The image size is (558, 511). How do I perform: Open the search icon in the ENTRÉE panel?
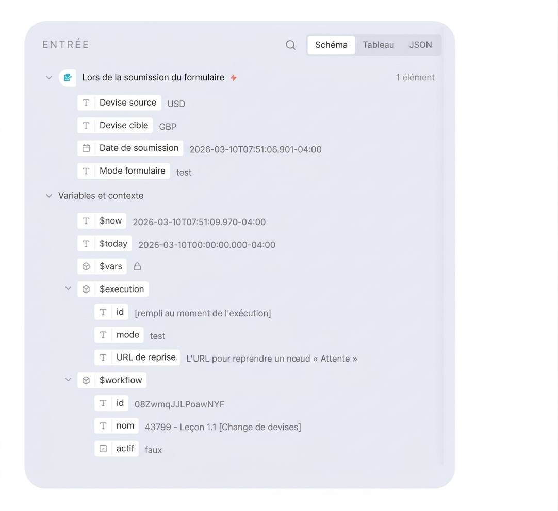coord(290,45)
